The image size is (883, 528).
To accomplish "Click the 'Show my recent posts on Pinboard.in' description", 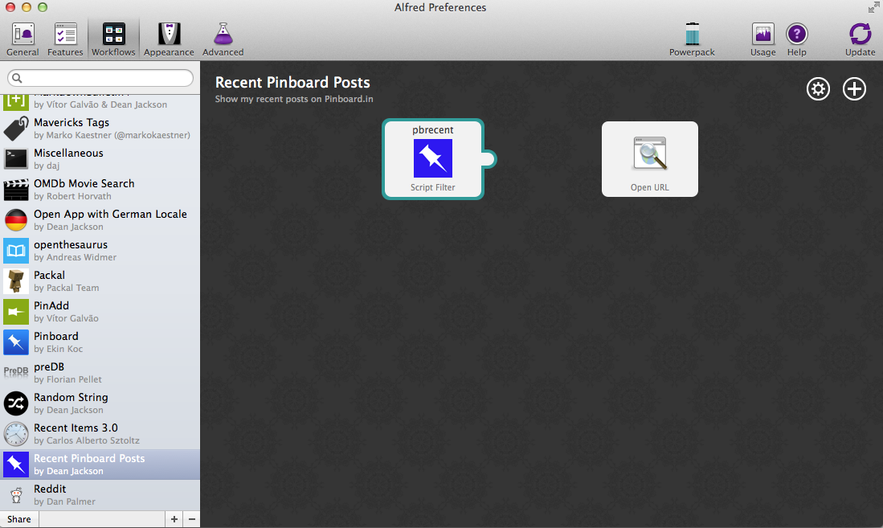I will [x=294, y=99].
